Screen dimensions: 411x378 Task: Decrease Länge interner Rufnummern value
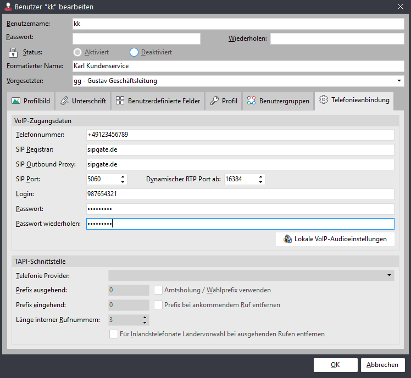pyautogui.click(x=145, y=323)
